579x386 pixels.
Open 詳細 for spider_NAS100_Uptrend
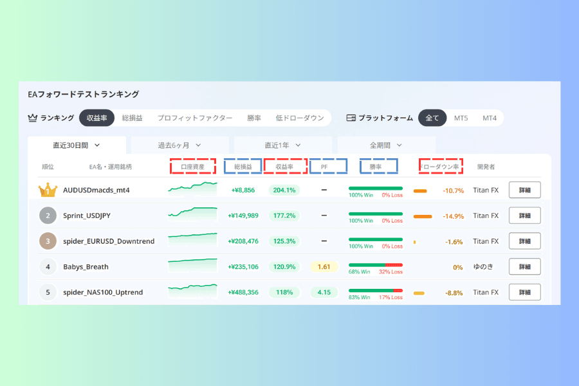(525, 292)
